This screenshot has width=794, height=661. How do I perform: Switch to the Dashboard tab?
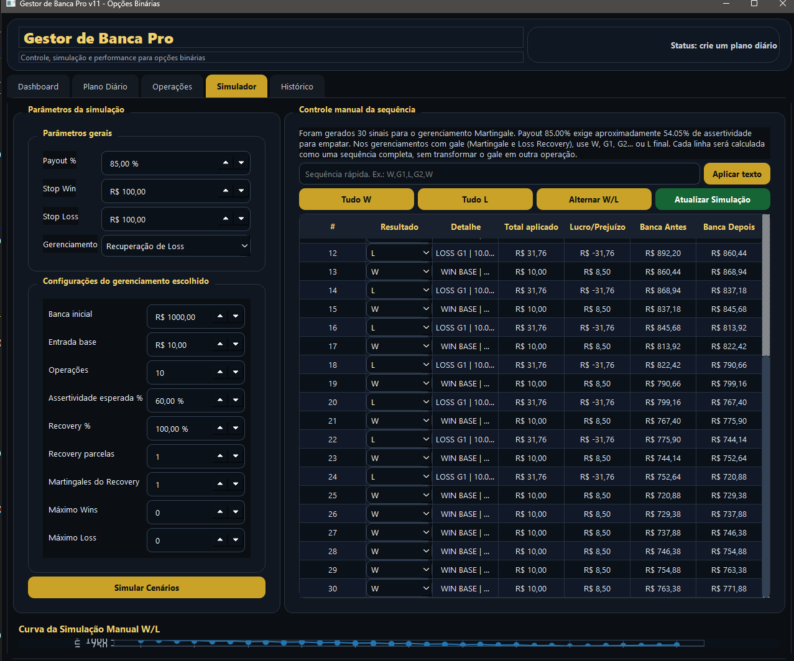tap(39, 86)
